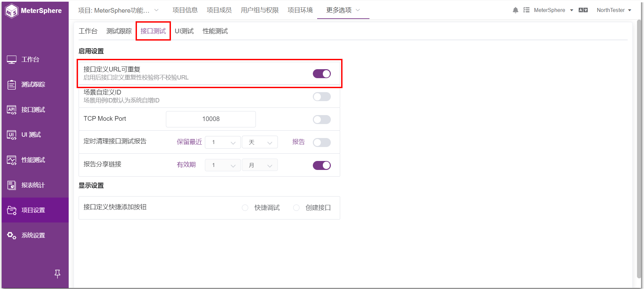Click the TCP Mock Port input field
The image size is (644, 291).
211,119
